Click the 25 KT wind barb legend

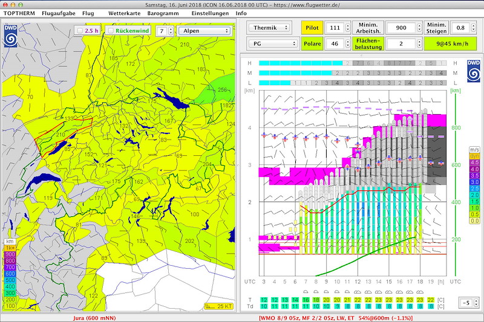[218, 306]
